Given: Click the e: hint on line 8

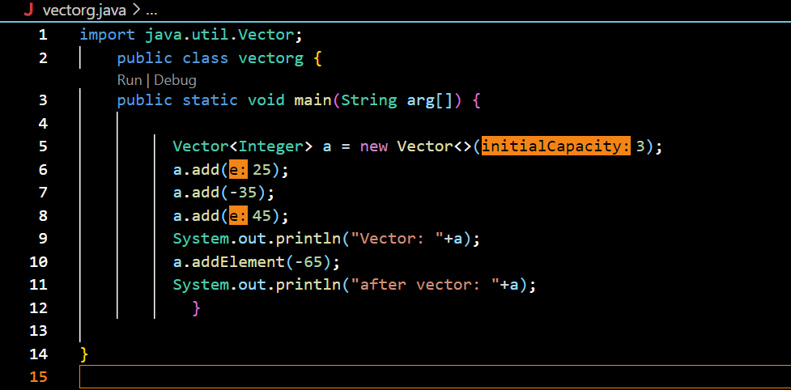Looking at the screenshot, I should pyautogui.click(x=237, y=216).
